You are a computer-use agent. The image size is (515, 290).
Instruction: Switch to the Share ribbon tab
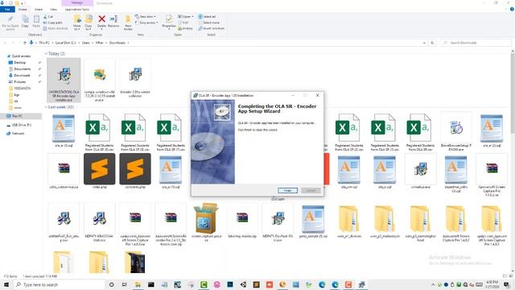tap(39, 9)
